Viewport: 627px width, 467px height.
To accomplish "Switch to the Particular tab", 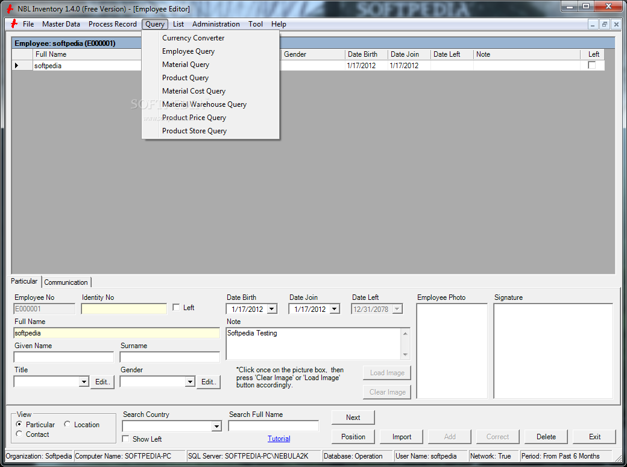I will click(24, 281).
